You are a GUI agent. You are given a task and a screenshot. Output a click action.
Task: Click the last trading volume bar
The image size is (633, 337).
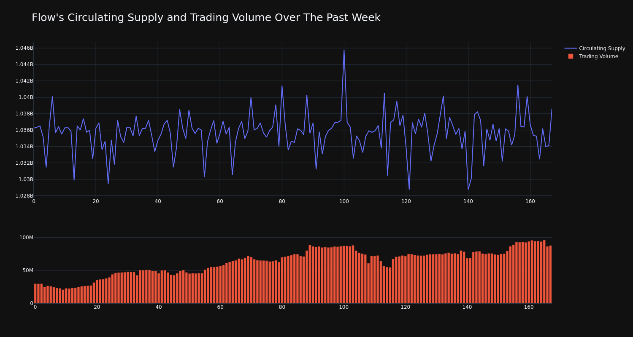point(550,275)
